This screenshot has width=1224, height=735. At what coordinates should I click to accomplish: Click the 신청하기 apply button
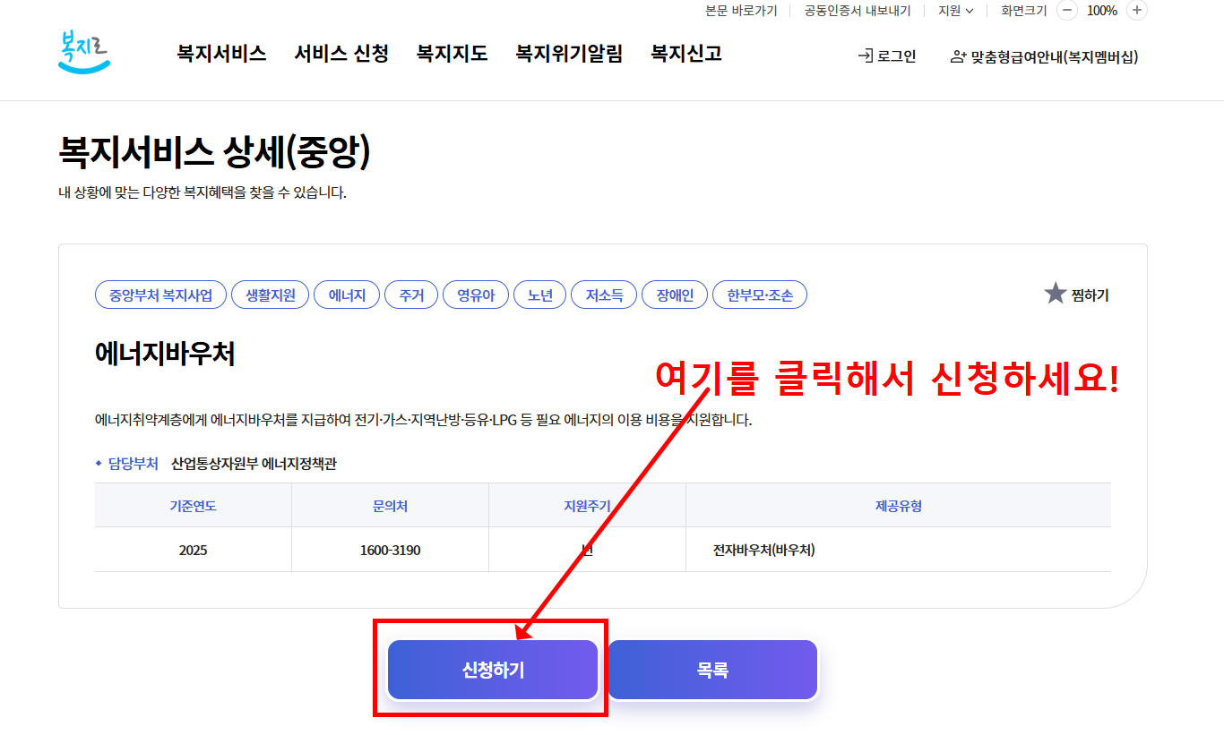point(491,669)
